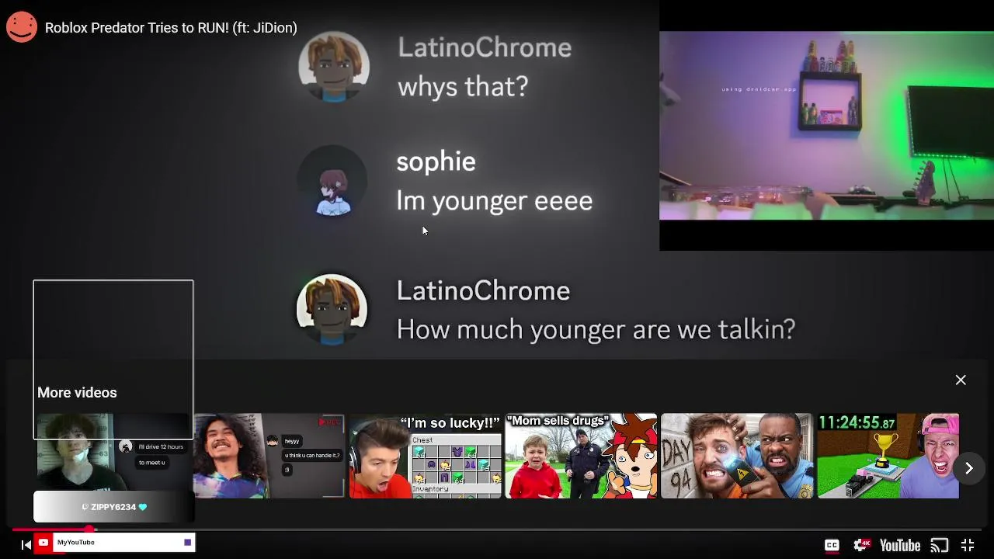The width and height of the screenshot is (994, 559).
Task: Click the MyYouTube tooltip label
Action: pyautogui.click(x=76, y=542)
